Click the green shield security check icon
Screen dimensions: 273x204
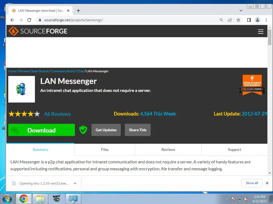tap(83, 130)
